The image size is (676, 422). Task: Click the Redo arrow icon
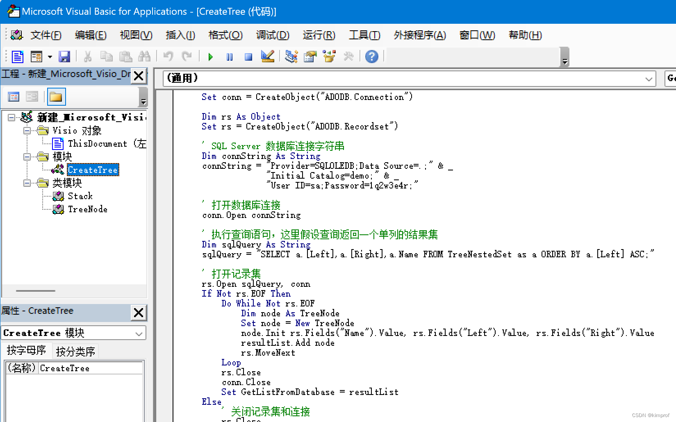point(187,57)
